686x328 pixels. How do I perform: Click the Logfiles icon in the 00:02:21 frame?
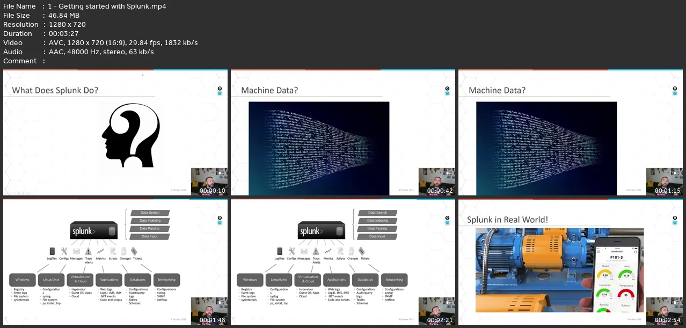(x=280, y=251)
